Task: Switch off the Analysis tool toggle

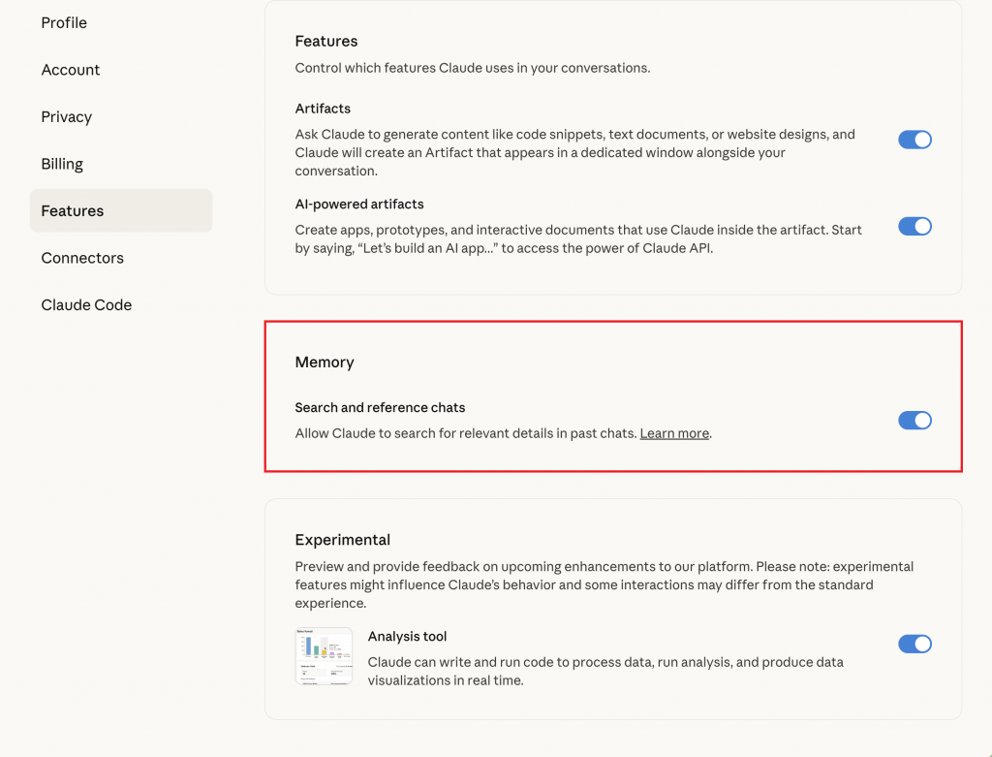Action: 914,644
